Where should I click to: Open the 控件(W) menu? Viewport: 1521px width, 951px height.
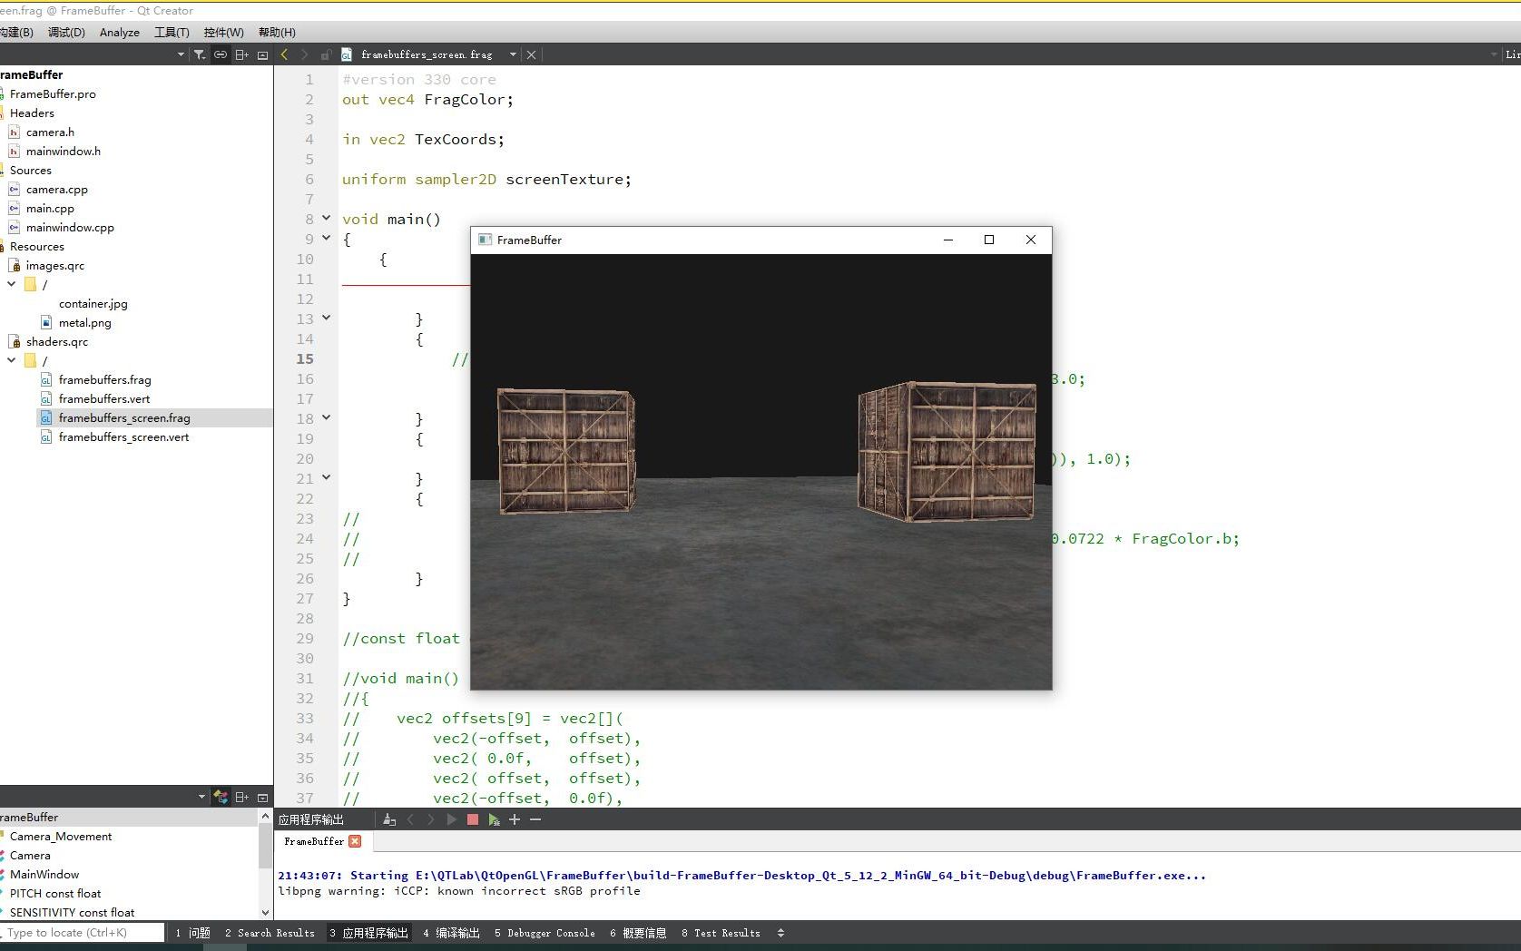[223, 32]
